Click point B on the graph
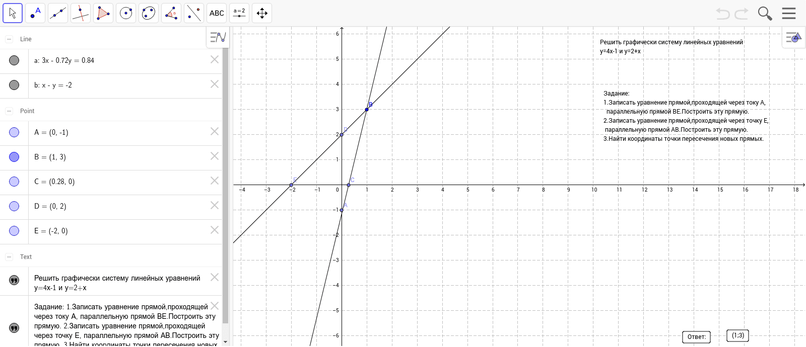Image resolution: width=806 pixels, height=347 pixels. pyautogui.click(x=367, y=109)
